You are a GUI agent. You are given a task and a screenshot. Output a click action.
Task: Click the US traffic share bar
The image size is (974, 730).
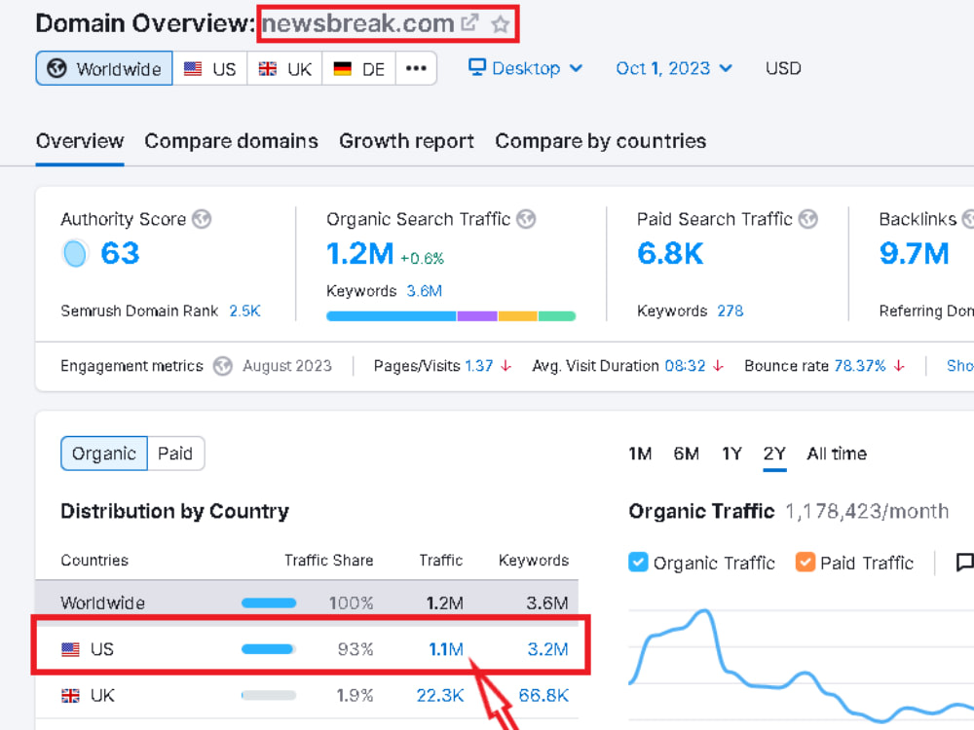click(x=269, y=649)
